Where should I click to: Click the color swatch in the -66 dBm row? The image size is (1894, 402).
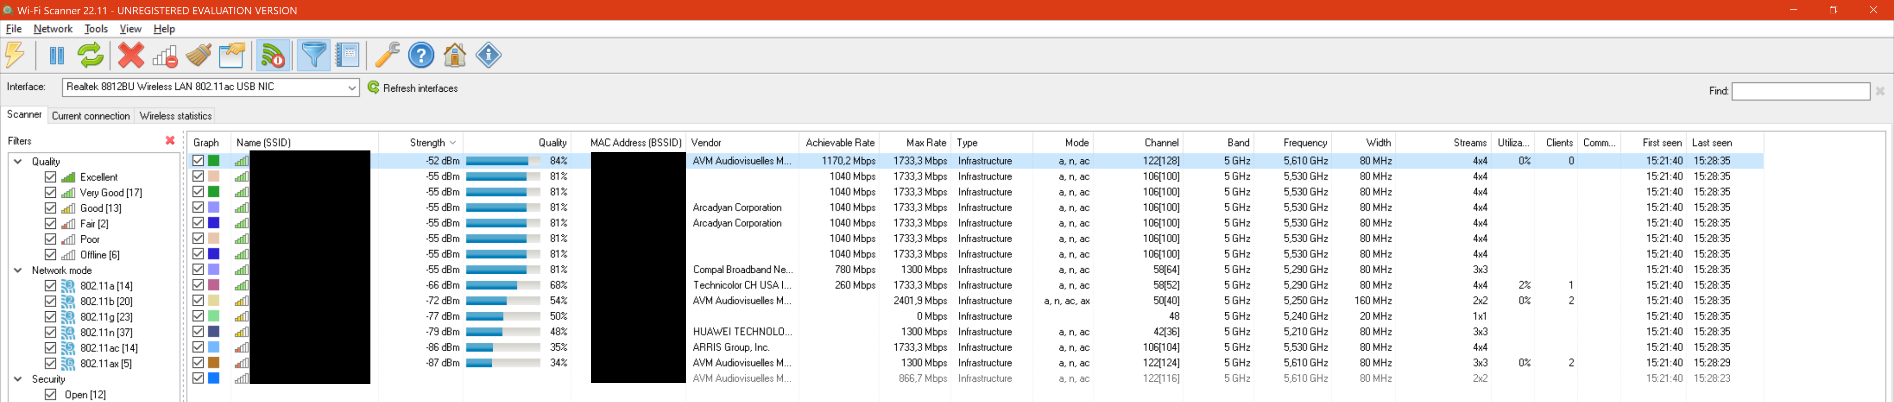214,285
